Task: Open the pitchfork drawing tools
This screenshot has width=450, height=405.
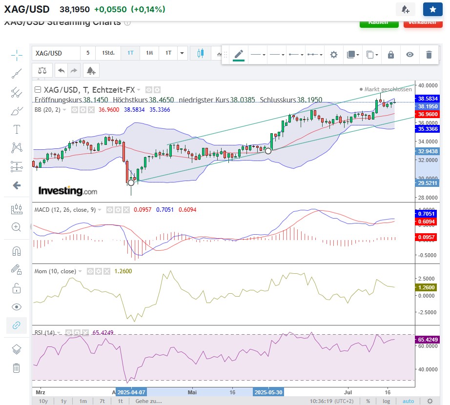Action: click(x=17, y=92)
